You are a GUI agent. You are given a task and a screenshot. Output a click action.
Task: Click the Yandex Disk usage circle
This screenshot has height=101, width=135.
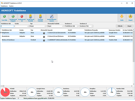click(112, 92)
